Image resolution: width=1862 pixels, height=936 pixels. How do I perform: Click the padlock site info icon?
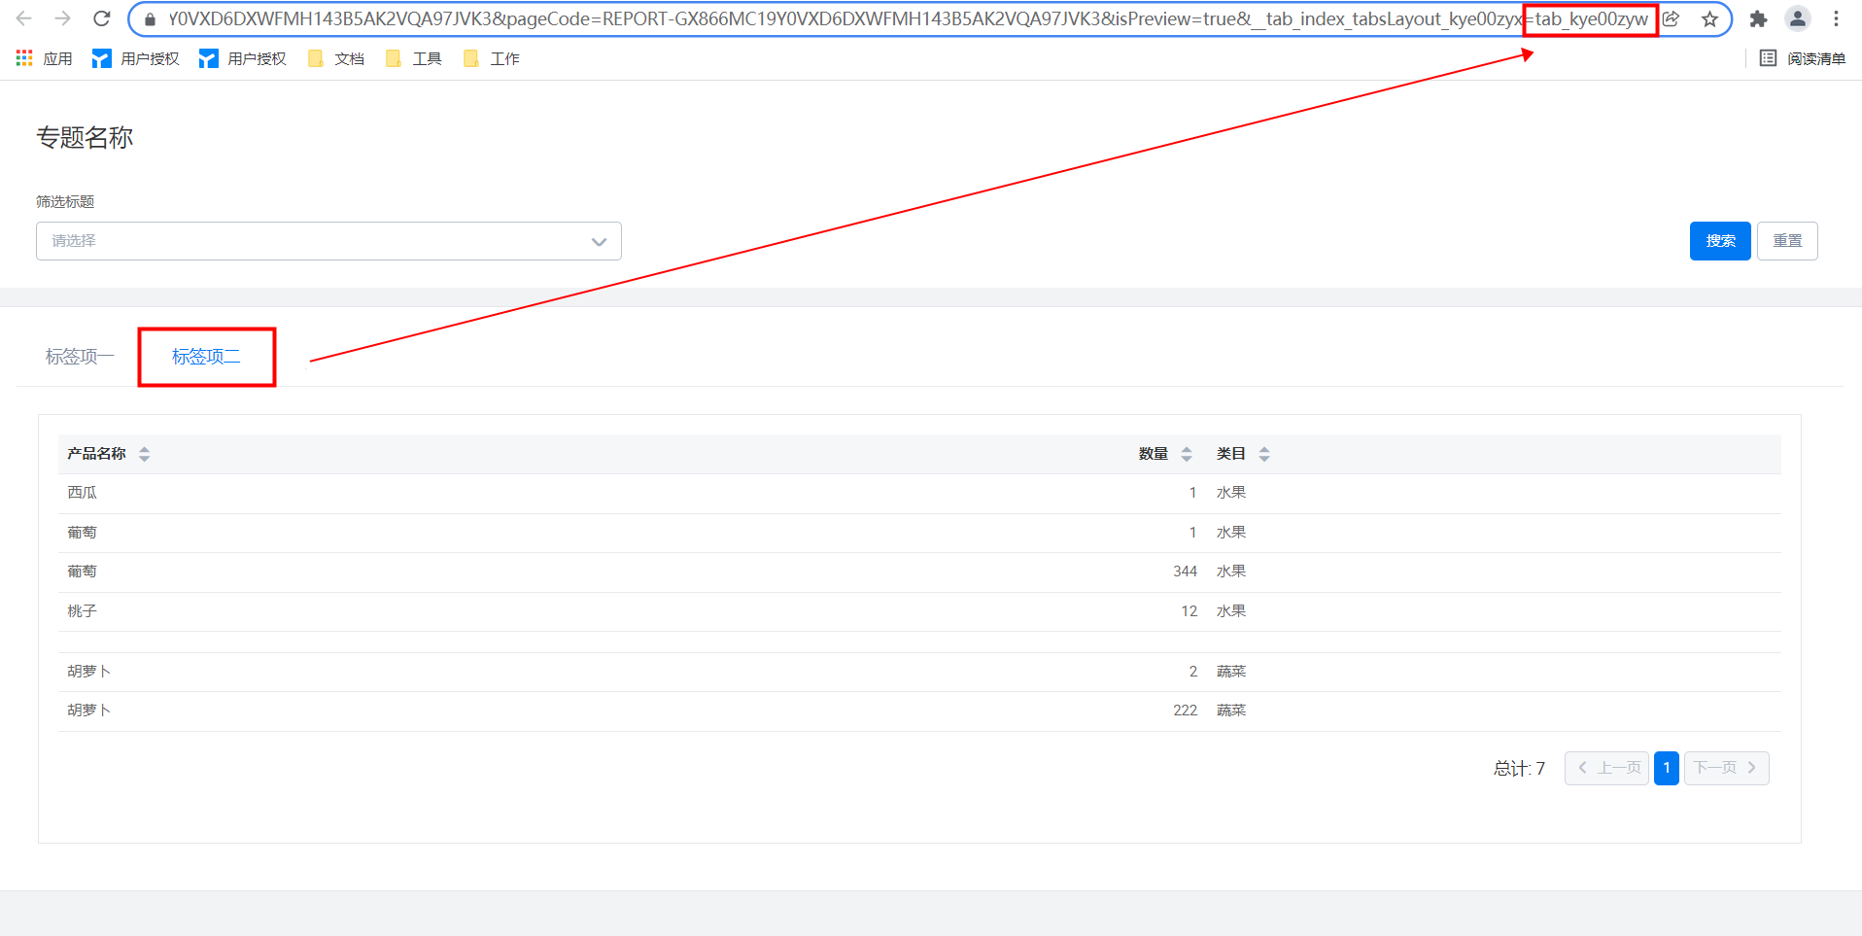click(150, 19)
